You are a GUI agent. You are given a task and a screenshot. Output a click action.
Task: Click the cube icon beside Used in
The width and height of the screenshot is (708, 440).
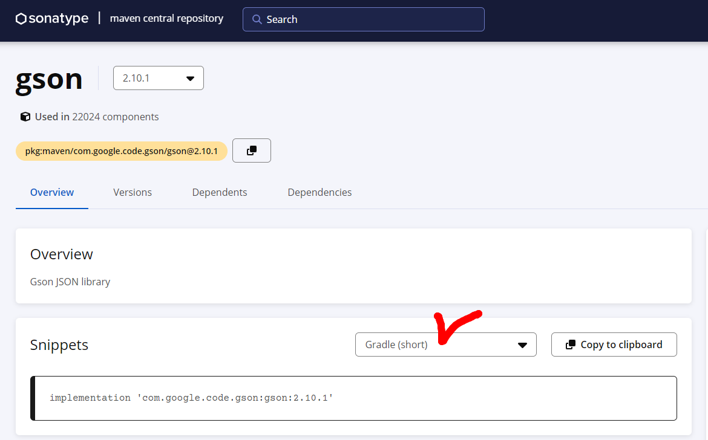[x=25, y=117]
